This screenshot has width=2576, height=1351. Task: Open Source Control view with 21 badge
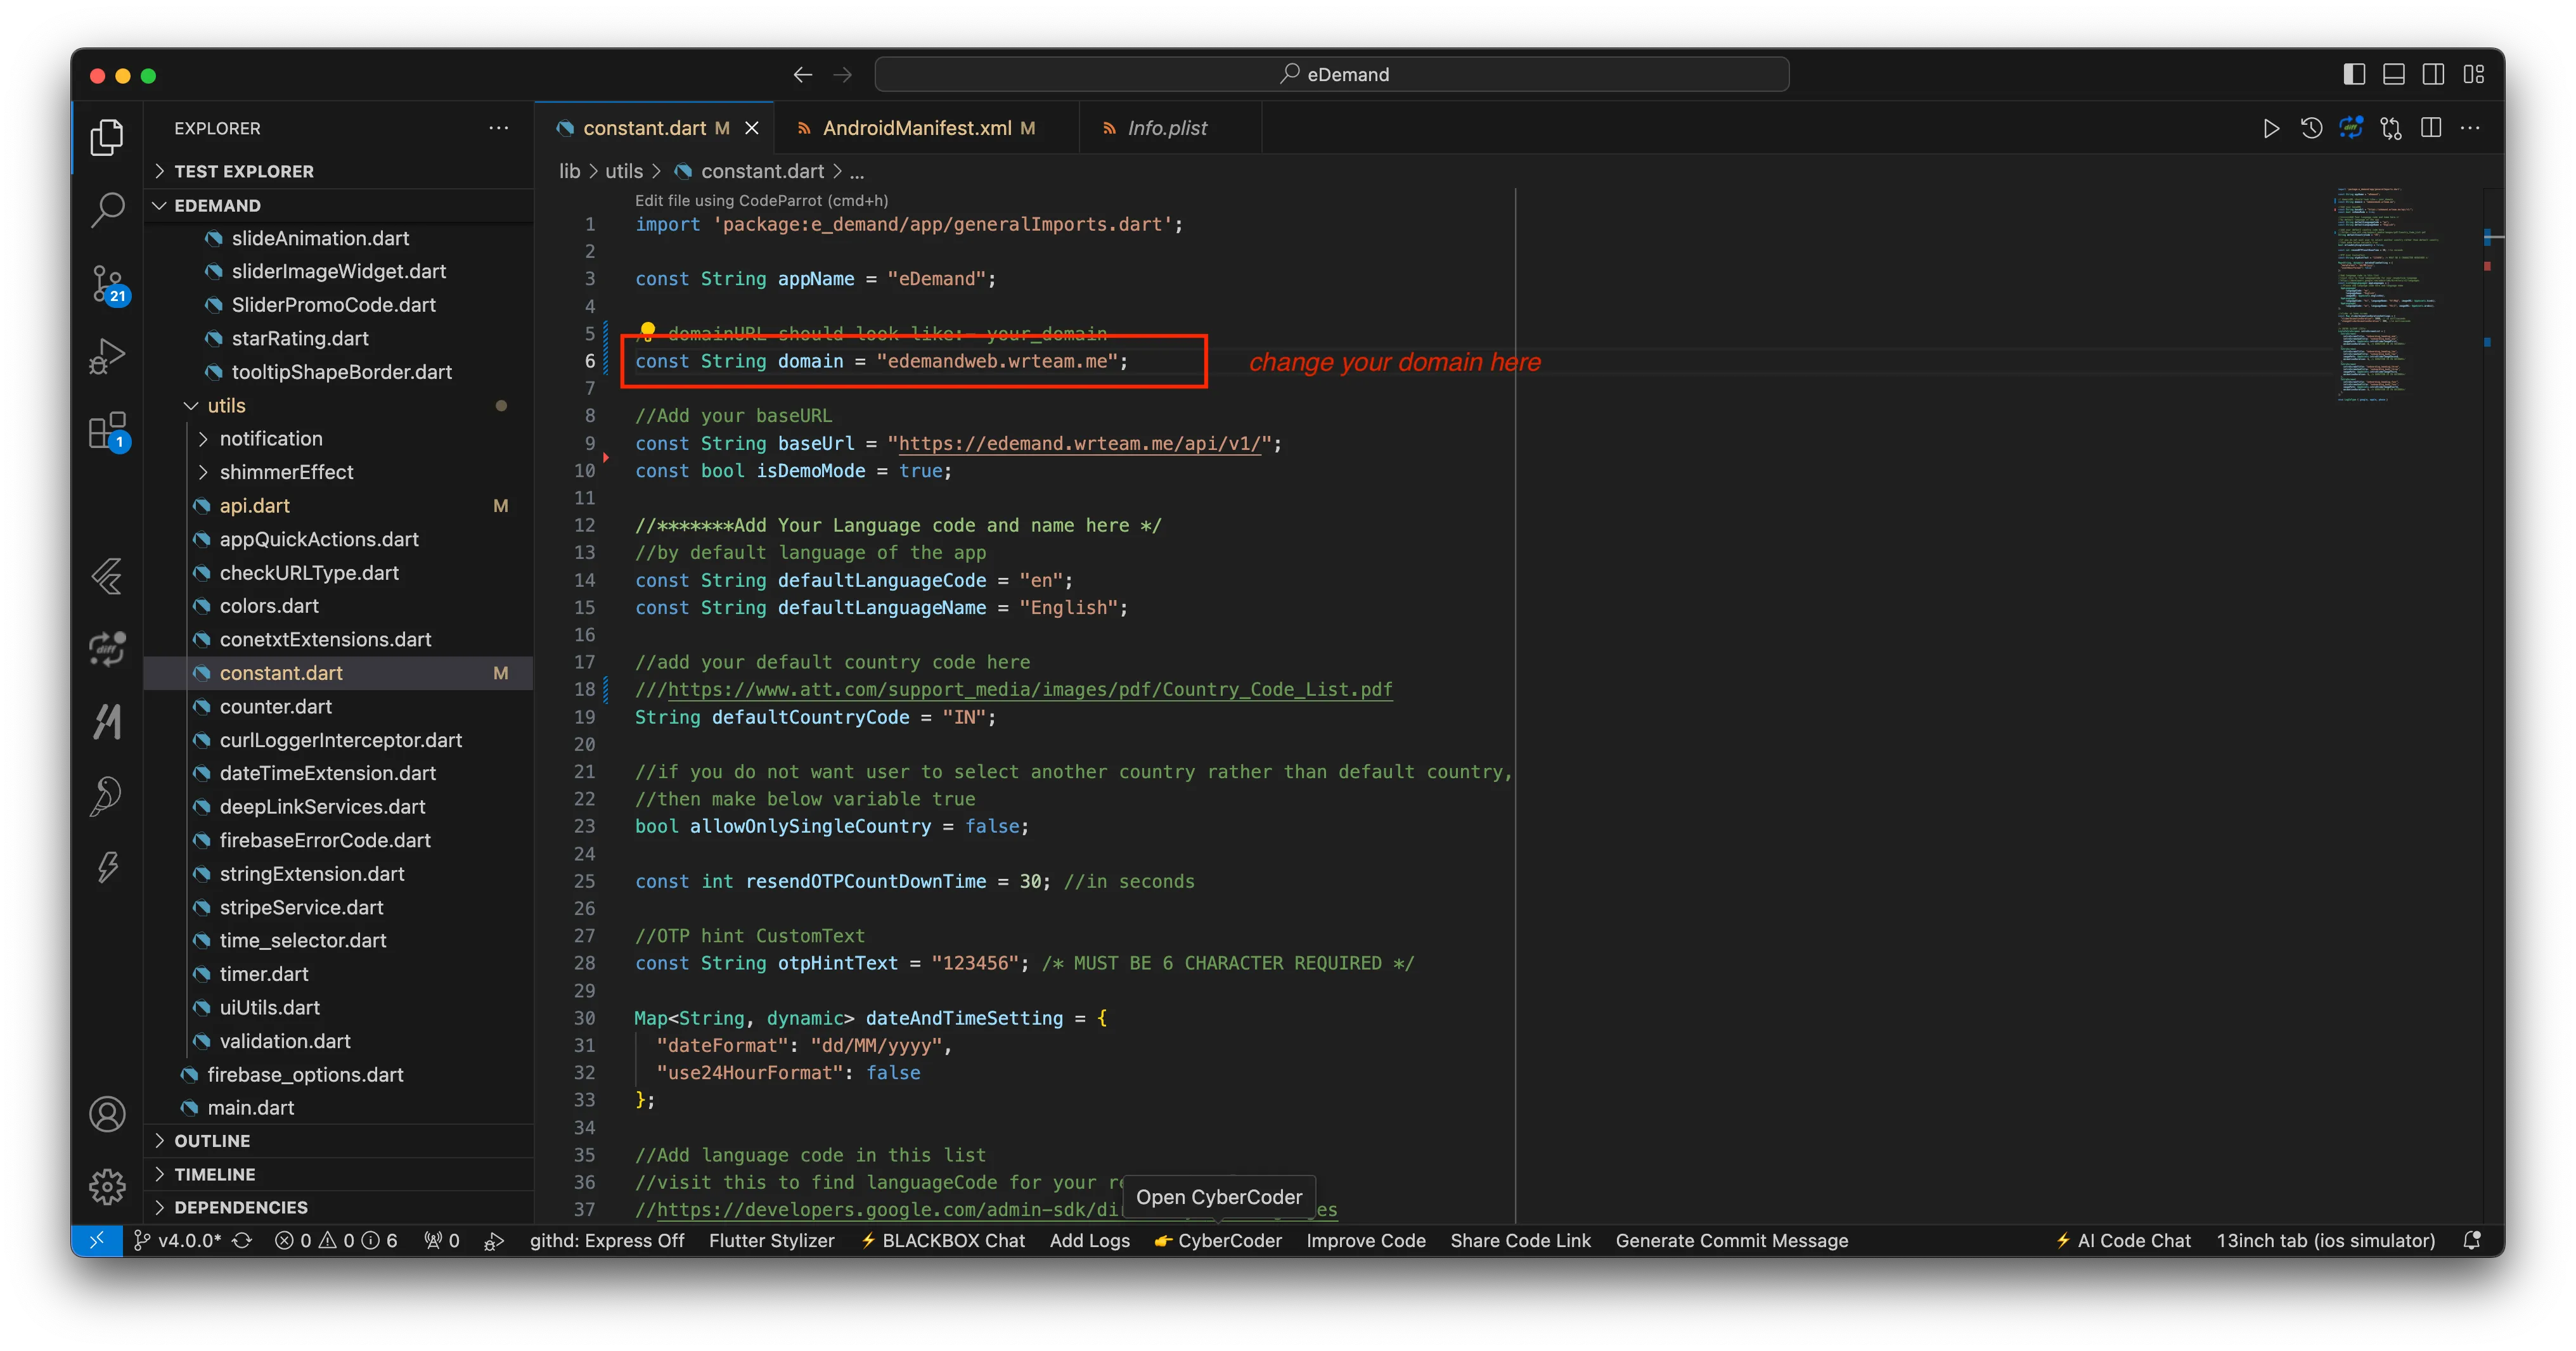click(x=107, y=284)
